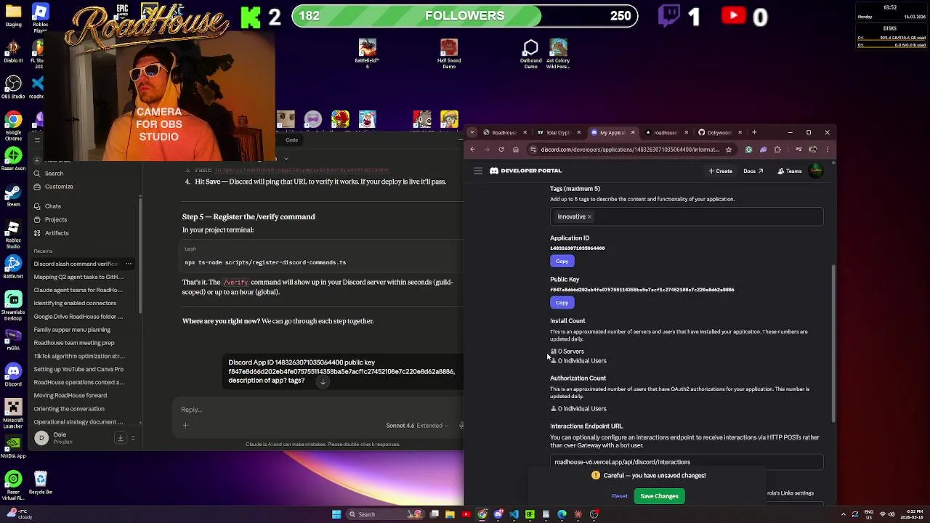Open NVIDIA App desktop shortcut
The image size is (930, 523).
pyautogui.click(x=13, y=446)
